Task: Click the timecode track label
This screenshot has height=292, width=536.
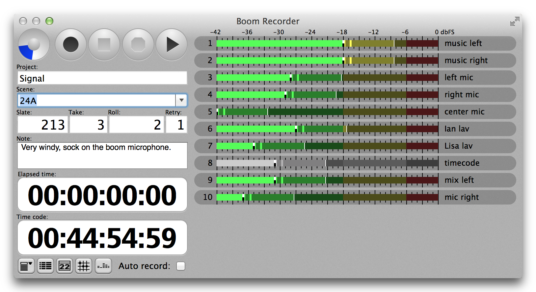Action: tap(462, 163)
